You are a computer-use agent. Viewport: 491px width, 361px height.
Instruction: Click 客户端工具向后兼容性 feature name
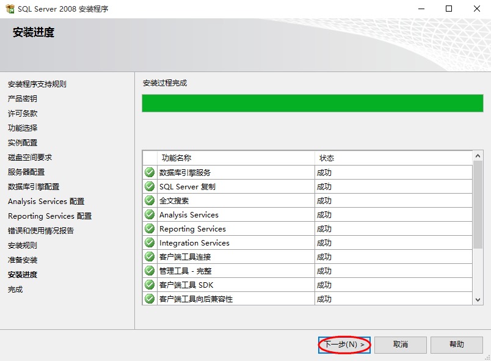195,299
